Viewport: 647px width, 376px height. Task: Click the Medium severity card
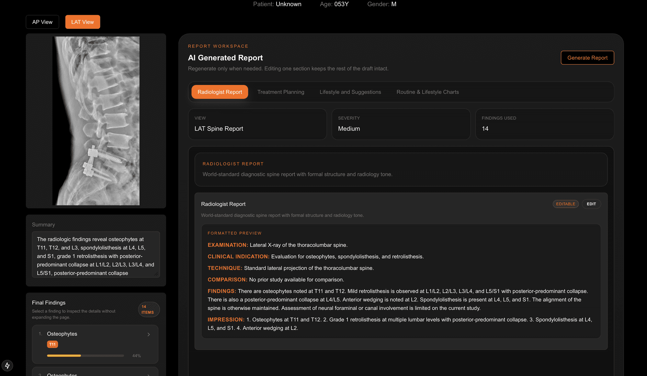(401, 124)
